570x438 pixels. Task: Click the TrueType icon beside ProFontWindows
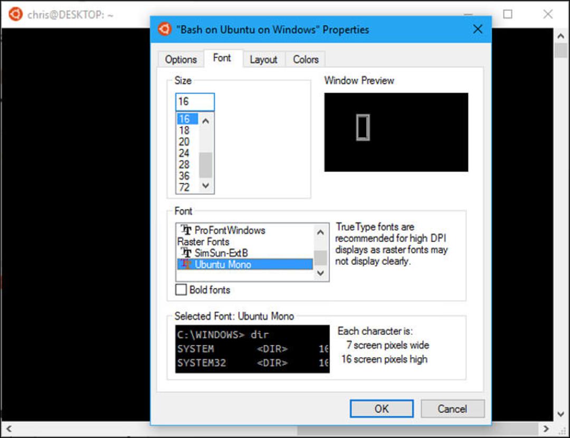186,230
